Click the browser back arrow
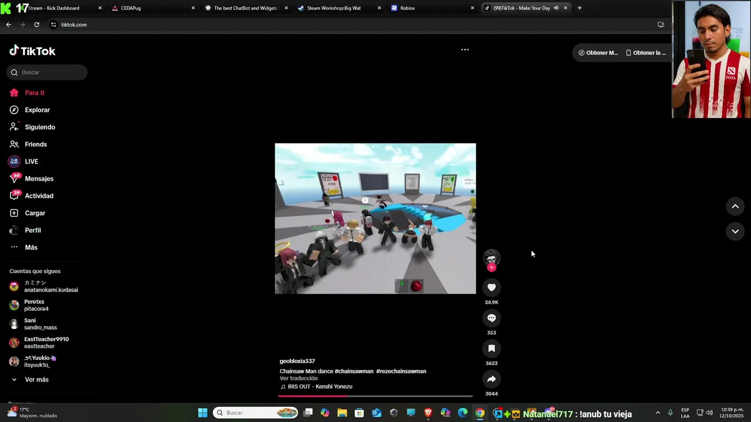751x422 pixels. point(8,25)
